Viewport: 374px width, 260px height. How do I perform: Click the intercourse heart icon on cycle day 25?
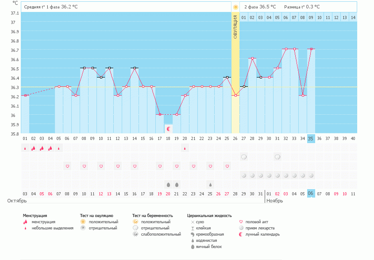[x=227, y=166]
